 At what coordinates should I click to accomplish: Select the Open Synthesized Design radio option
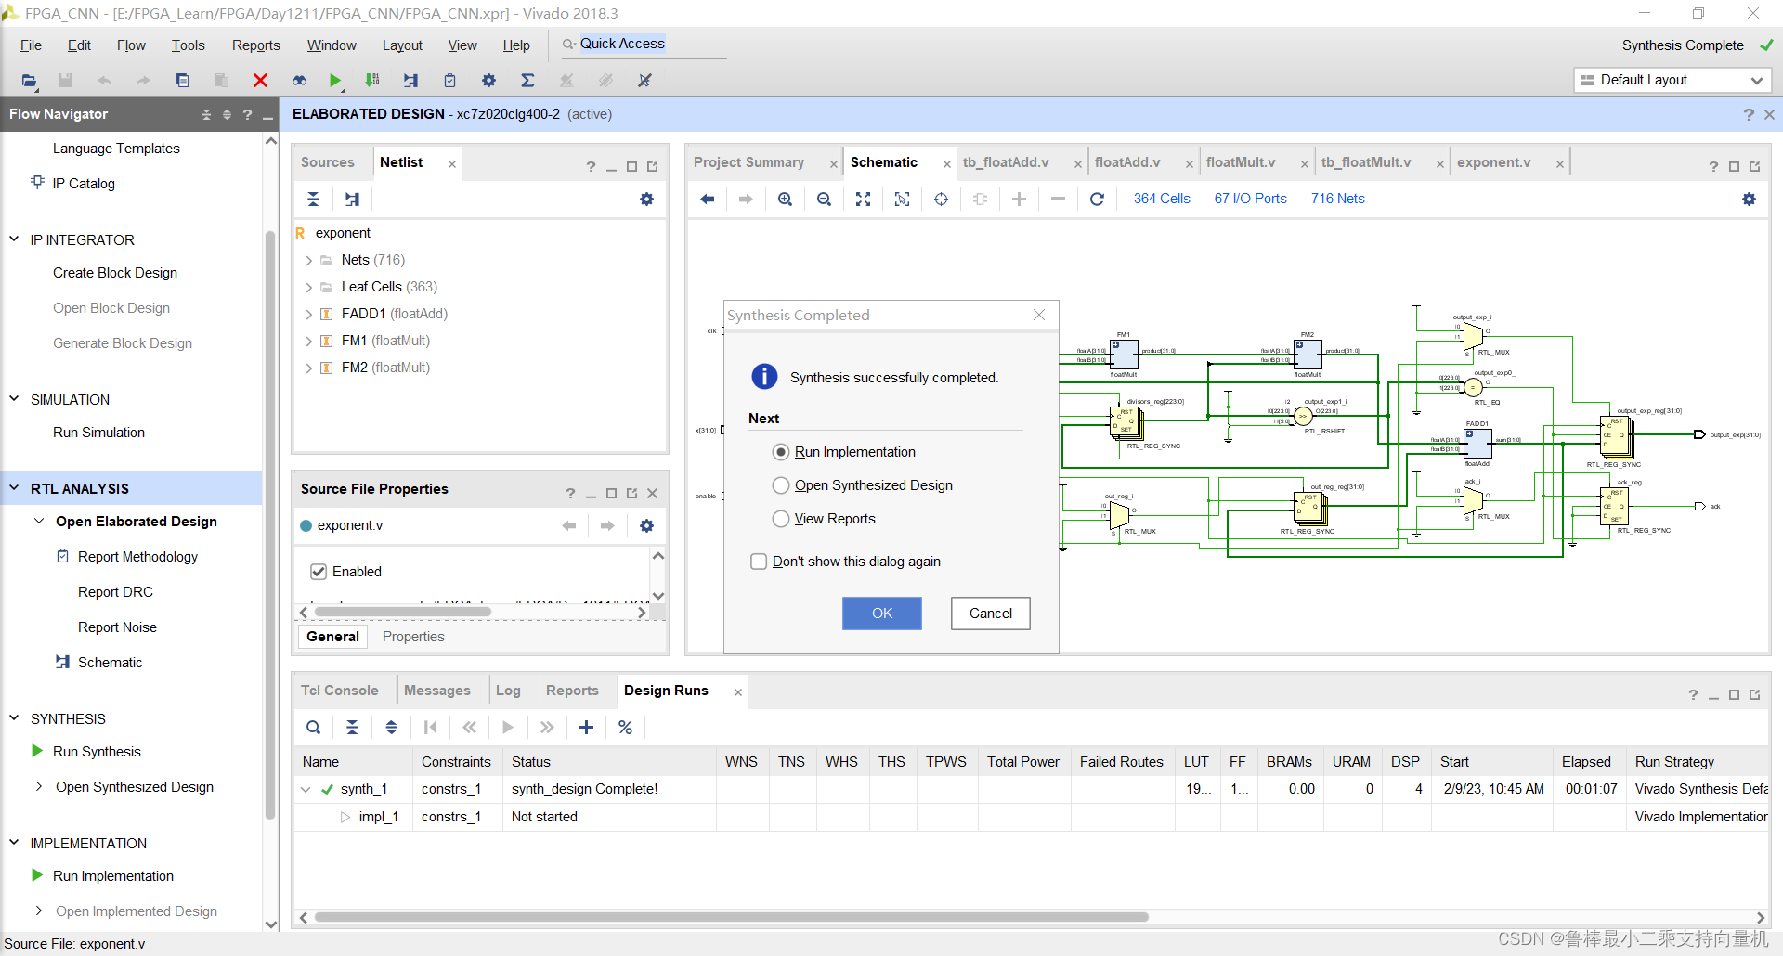coord(781,485)
